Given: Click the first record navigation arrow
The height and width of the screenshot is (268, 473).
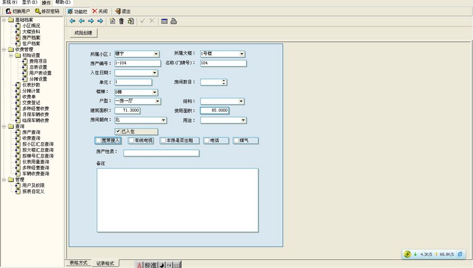Looking at the screenshot, I should pos(72,21).
